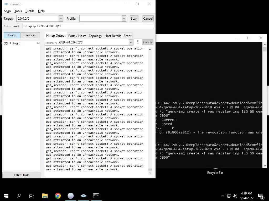Viewport: 269px width, 201px height.
Task: Click the Details button
Action: tap(148, 42)
